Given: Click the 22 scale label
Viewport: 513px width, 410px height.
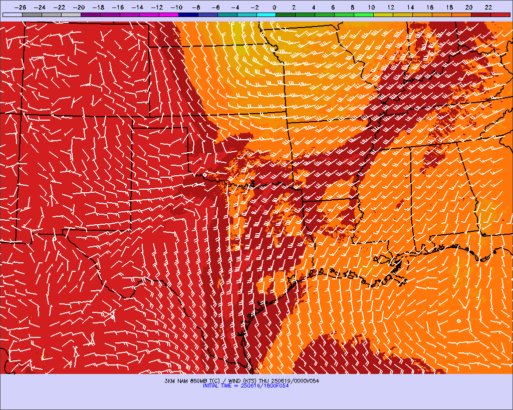Looking at the screenshot, I should click(488, 7).
